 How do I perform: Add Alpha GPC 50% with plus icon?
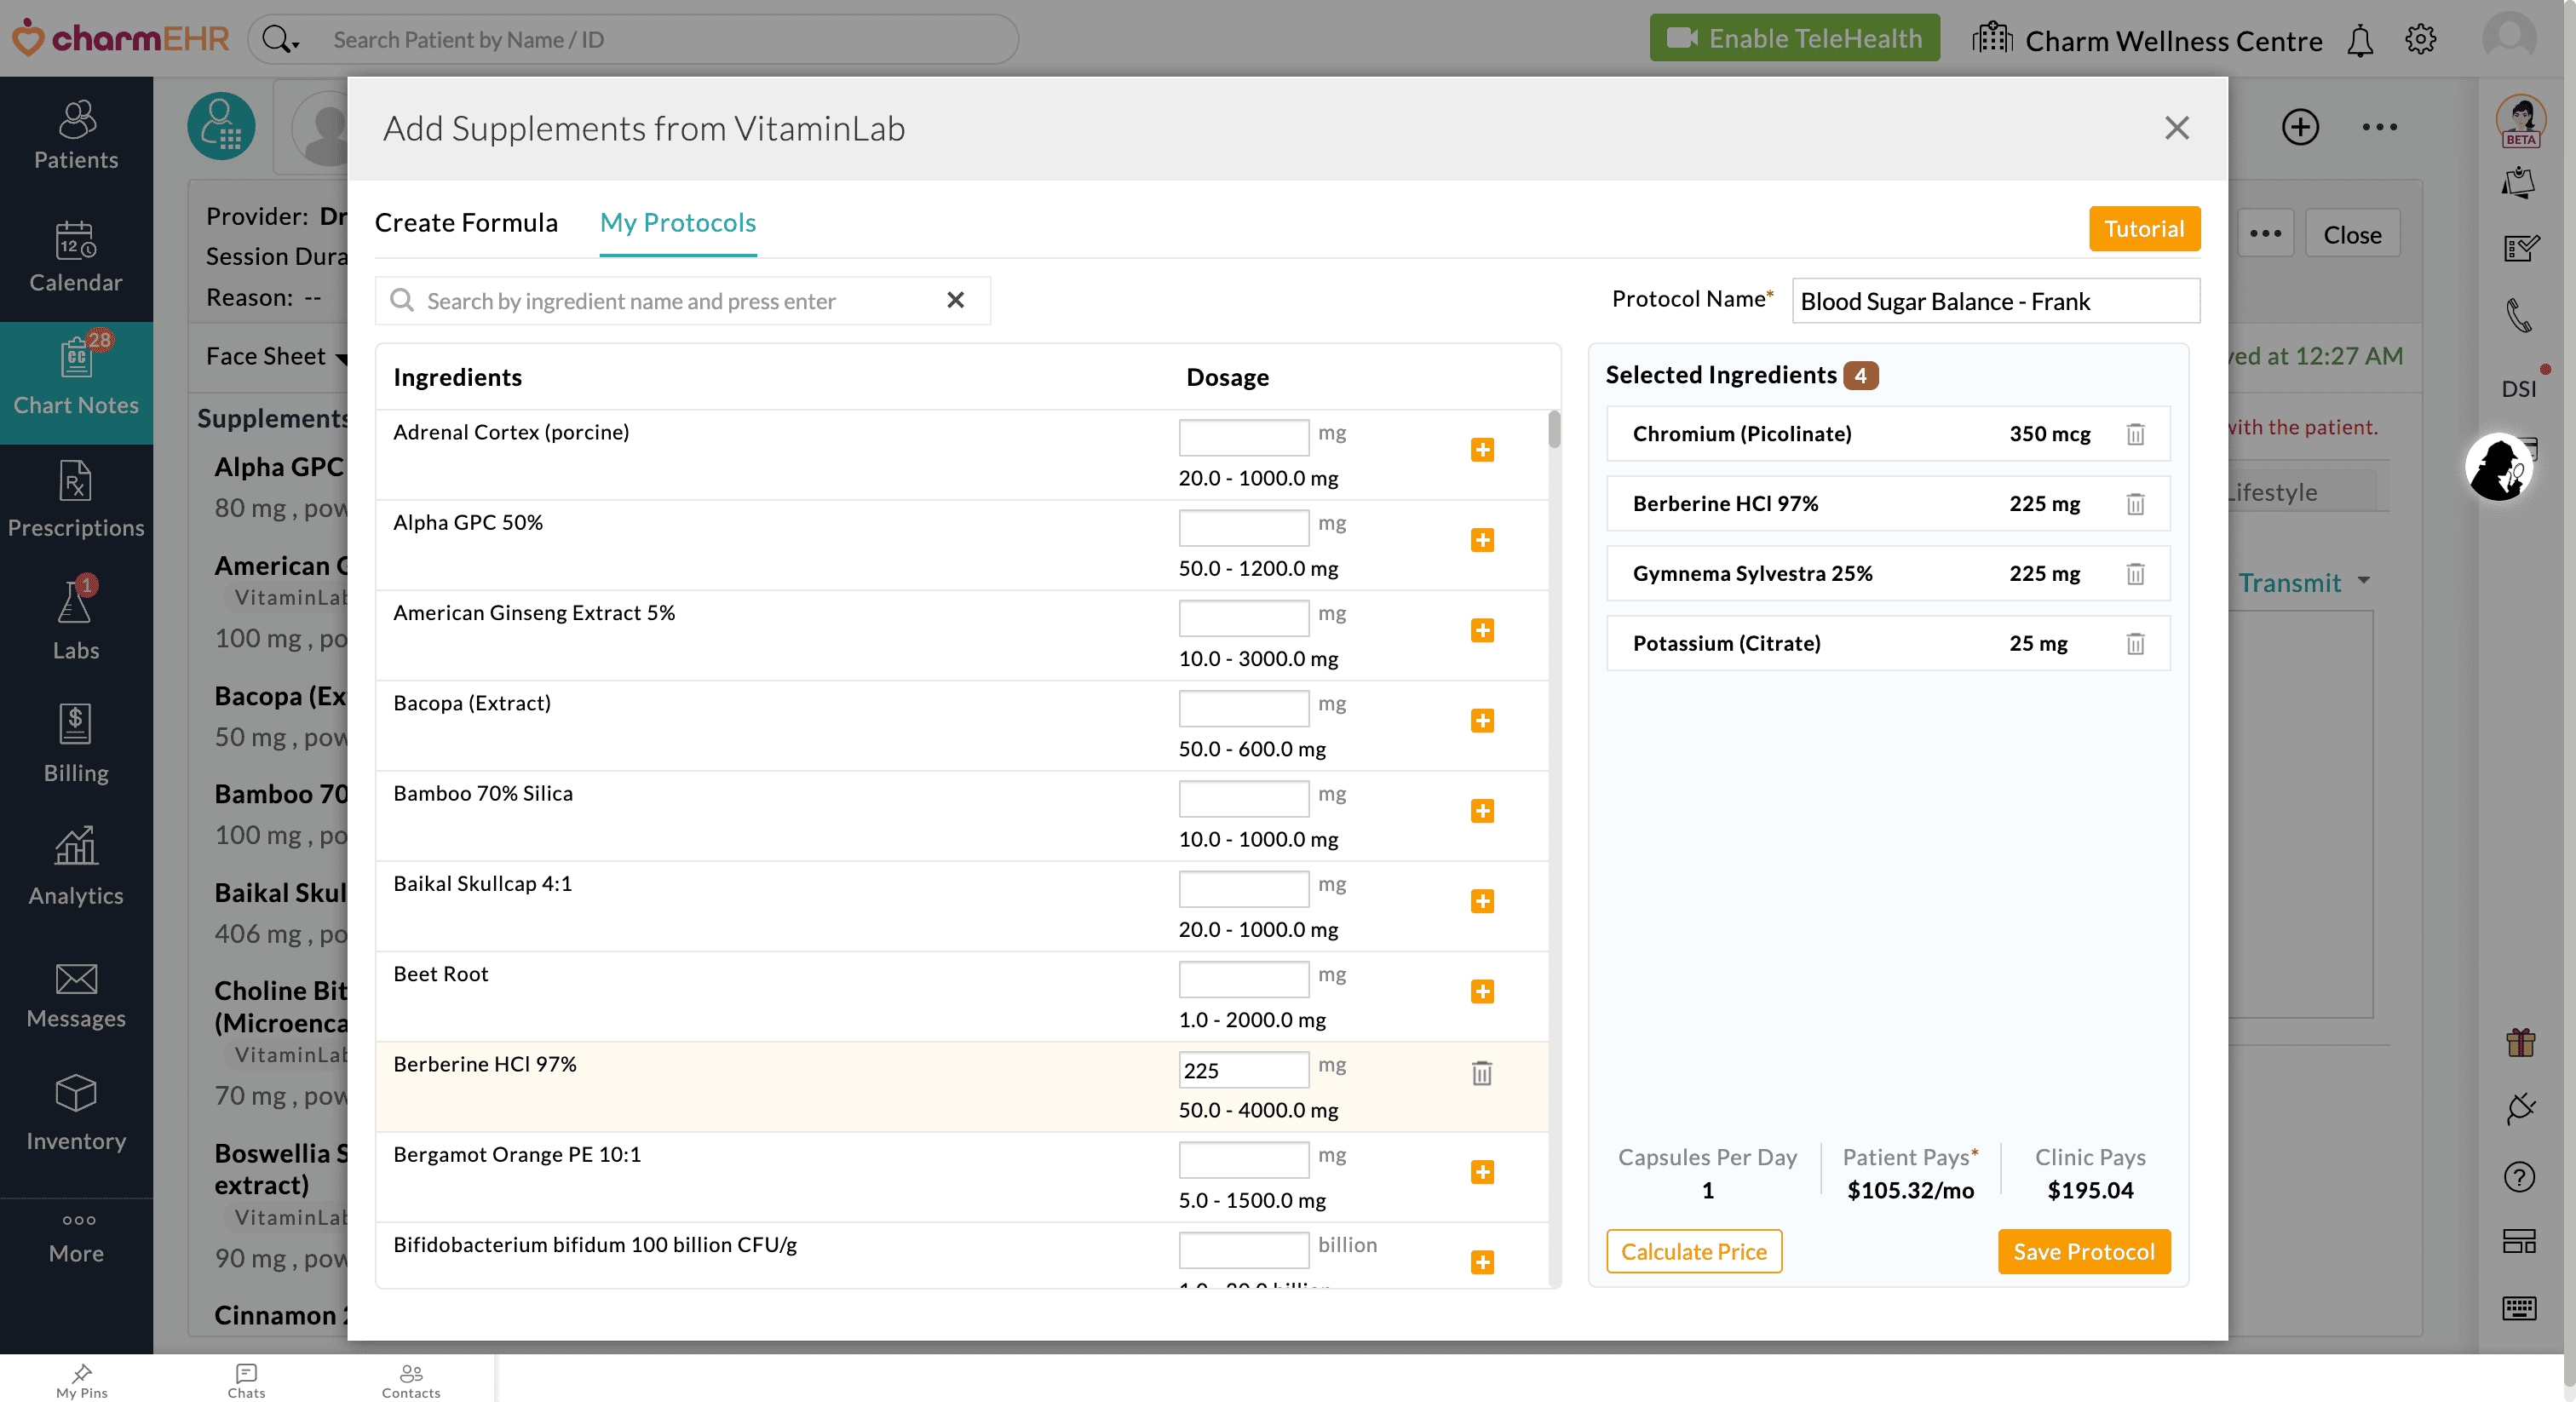pos(1482,540)
